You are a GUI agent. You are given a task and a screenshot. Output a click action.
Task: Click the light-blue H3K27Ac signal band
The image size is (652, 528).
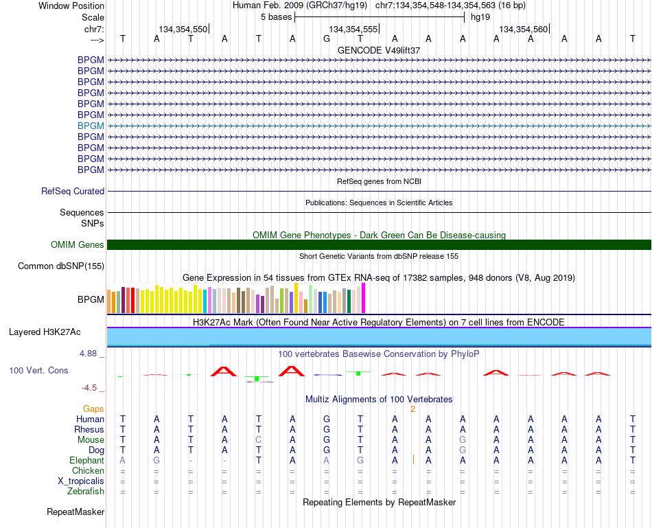click(x=379, y=336)
